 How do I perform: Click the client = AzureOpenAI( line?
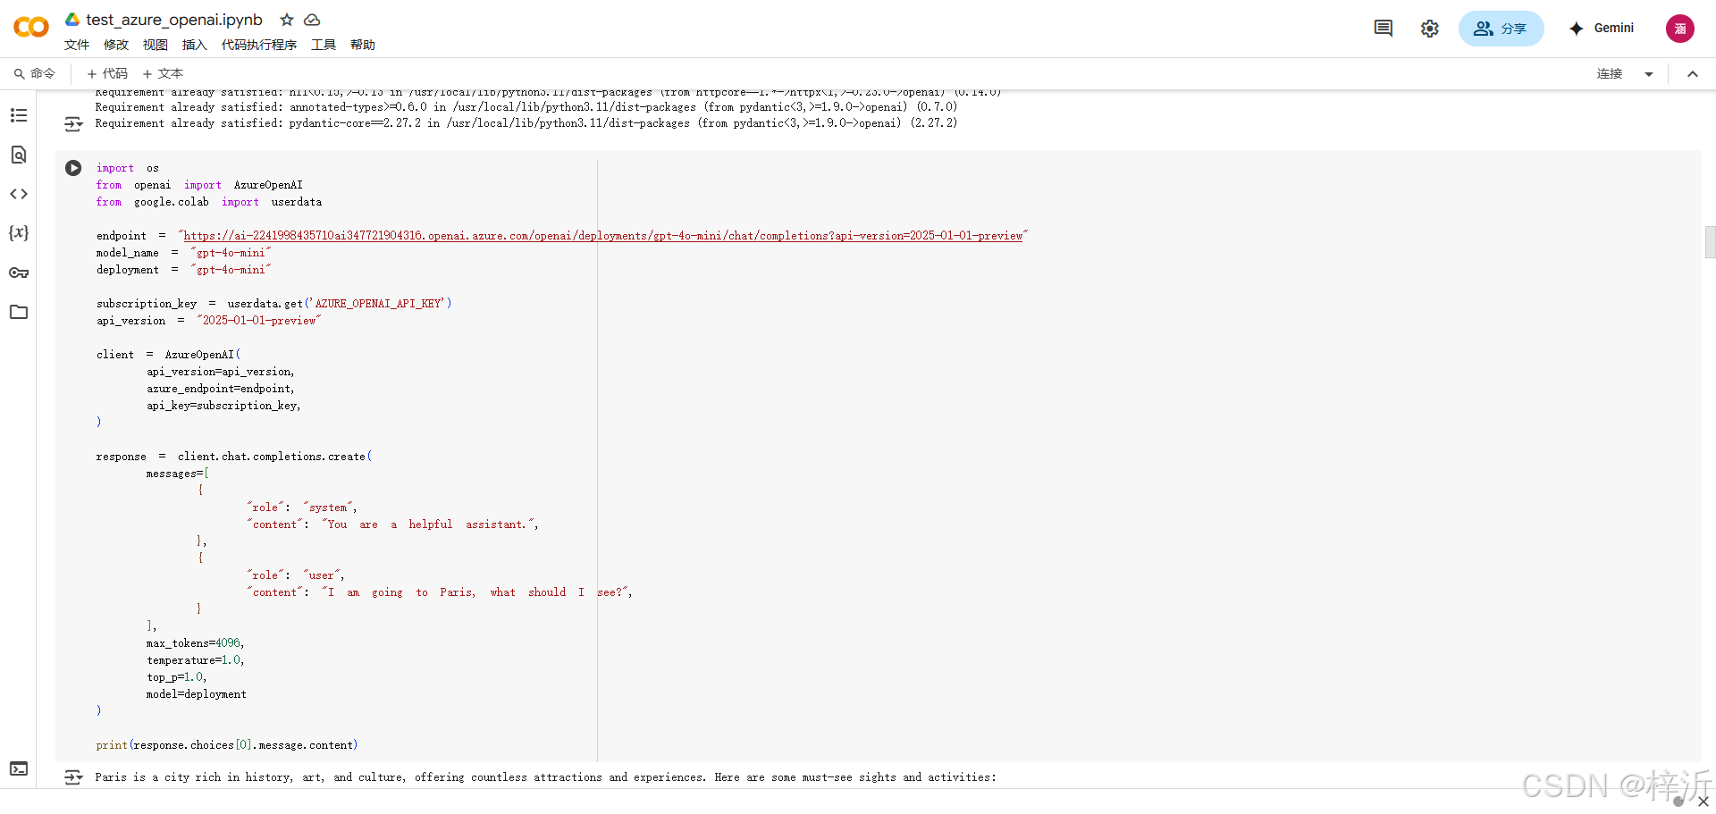click(169, 355)
